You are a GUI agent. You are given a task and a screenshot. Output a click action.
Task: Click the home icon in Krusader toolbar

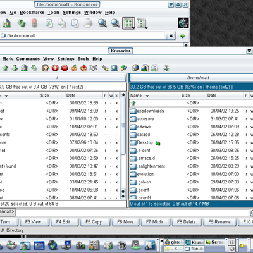(x=24, y=68)
